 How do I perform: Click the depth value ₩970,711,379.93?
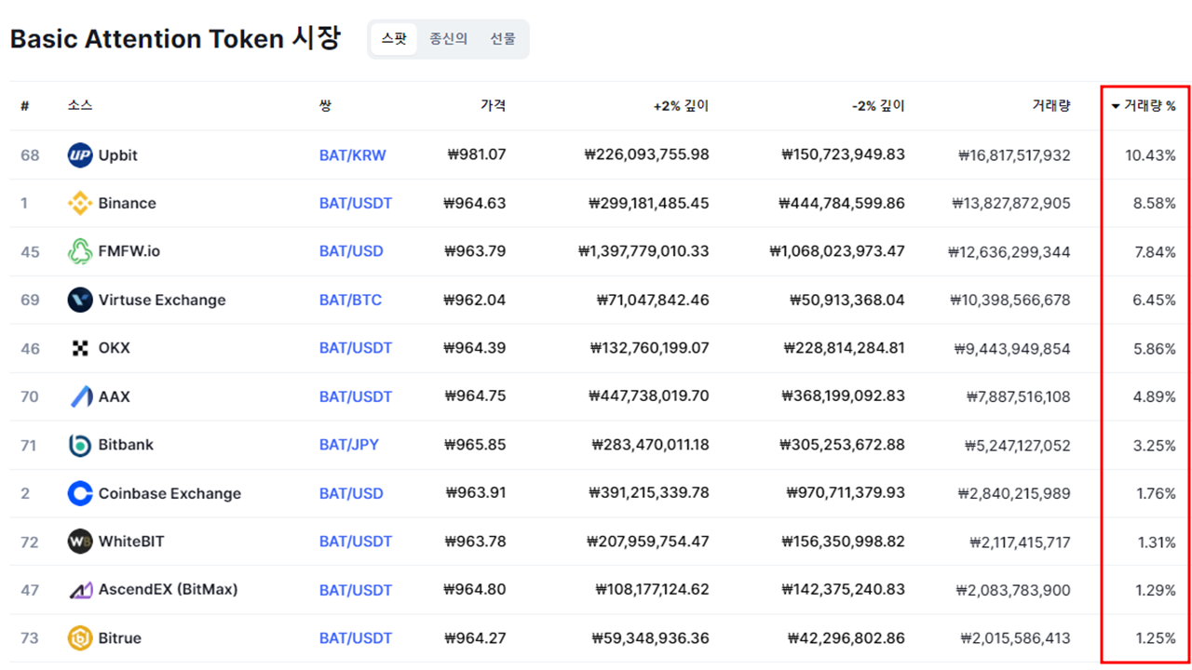(846, 493)
